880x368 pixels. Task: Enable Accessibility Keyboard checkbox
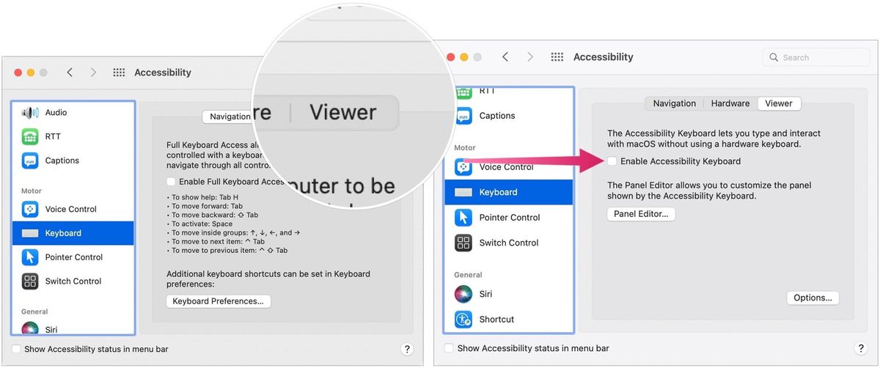(x=612, y=161)
